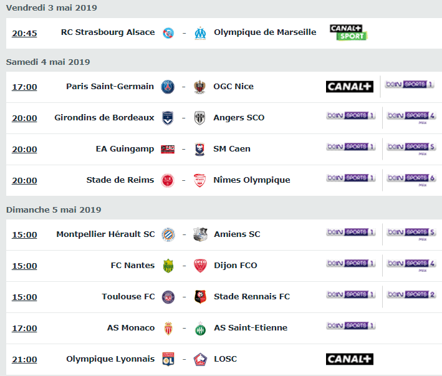
Task: Open the 21:00 Lyon match time link
Action: tap(24, 359)
